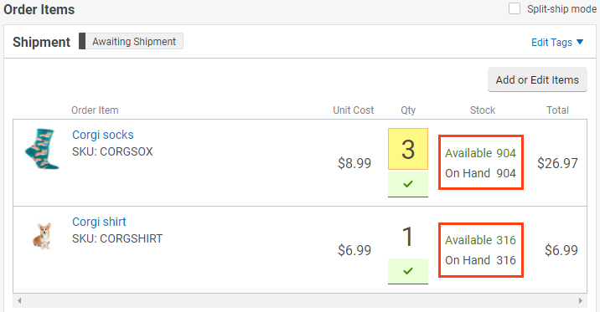Select the Corgi socks thumbnail image
The height and width of the screenshot is (312, 600).
tap(42, 149)
